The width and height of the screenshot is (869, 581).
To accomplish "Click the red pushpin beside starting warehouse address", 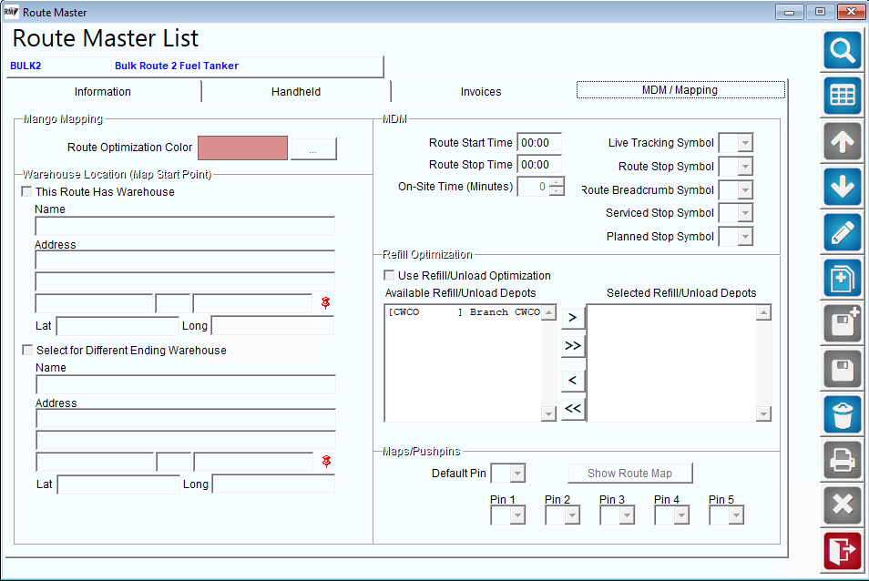I will [x=326, y=302].
